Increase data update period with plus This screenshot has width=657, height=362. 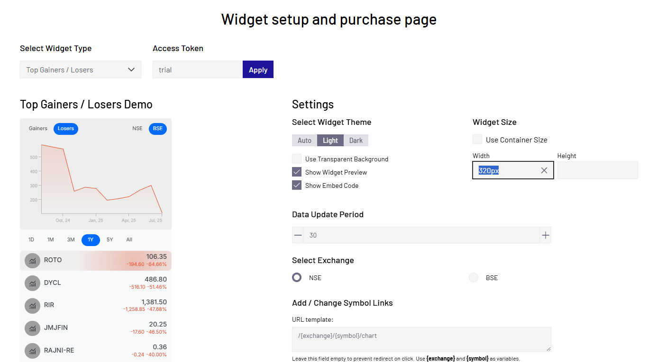coord(546,235)
